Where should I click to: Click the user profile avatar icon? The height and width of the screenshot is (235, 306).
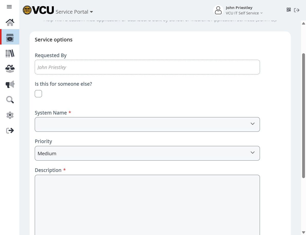[218, 10]
